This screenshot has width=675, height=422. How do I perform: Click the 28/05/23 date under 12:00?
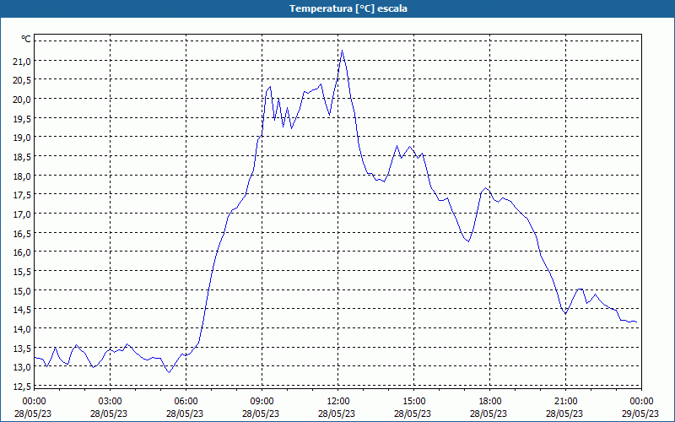pos(337,414)
